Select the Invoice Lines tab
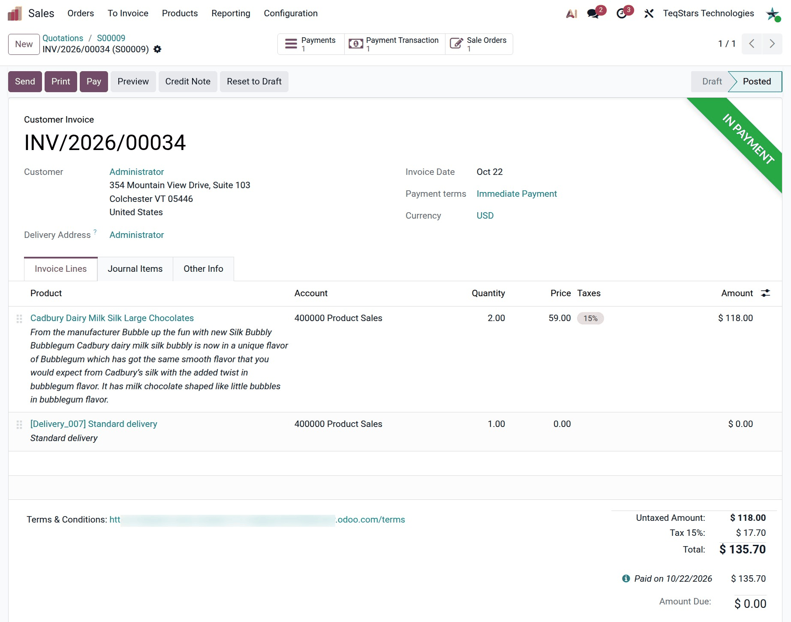The height and width of the screenshot is (622, 791). click(x=60, y=269)
